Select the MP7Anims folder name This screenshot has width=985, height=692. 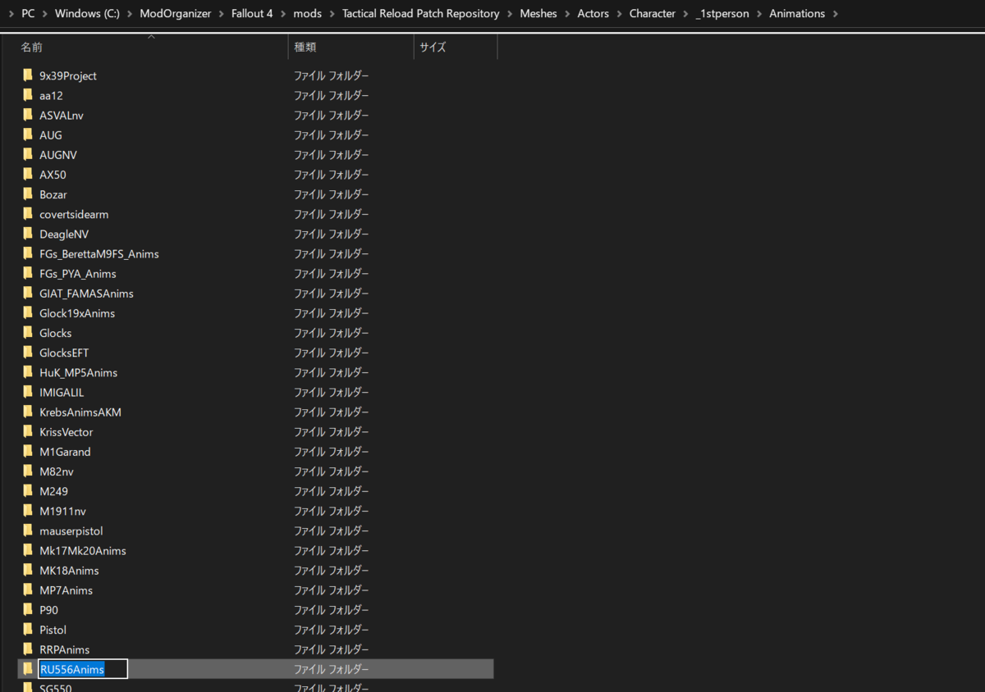click(66, 590)
